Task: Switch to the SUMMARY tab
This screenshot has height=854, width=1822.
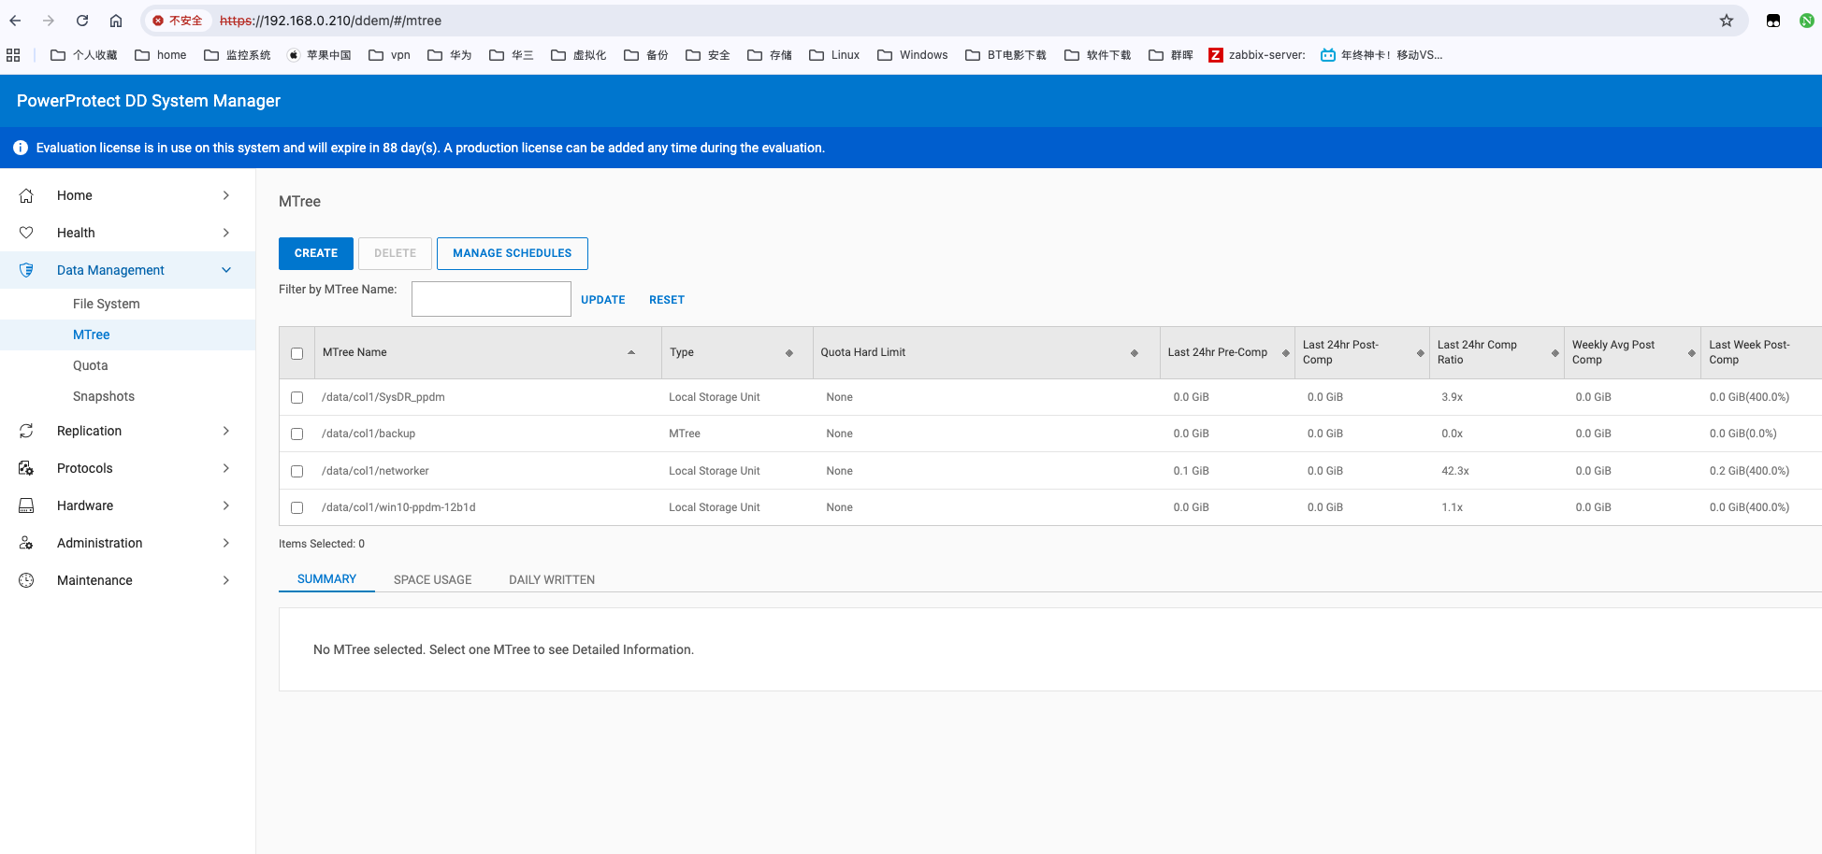Action: [326, 579]
